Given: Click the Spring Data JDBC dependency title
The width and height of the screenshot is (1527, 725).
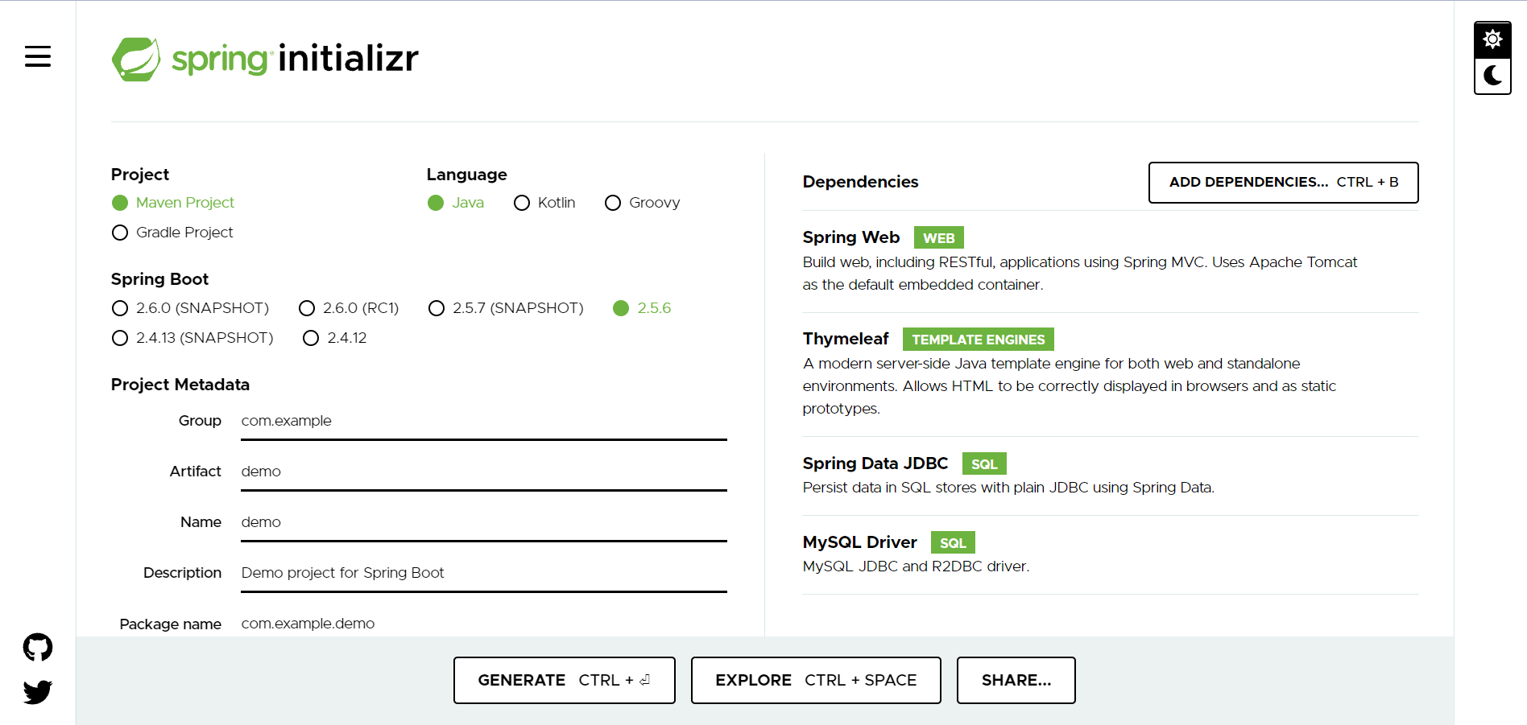Looking at the screenshot, I should pyautogui.click(x=875, y=463).
